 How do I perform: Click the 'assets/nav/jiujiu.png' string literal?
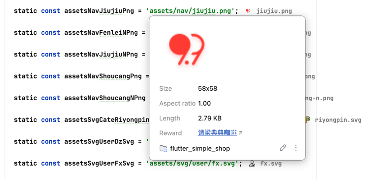pos(191,11)
